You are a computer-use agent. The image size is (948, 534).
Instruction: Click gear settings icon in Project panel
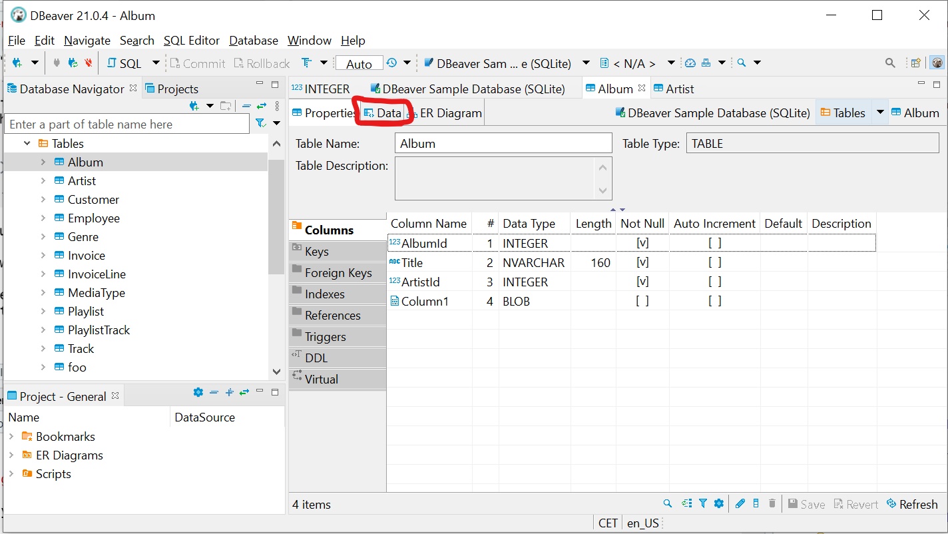pyautogui.click(x=198, y=393)
